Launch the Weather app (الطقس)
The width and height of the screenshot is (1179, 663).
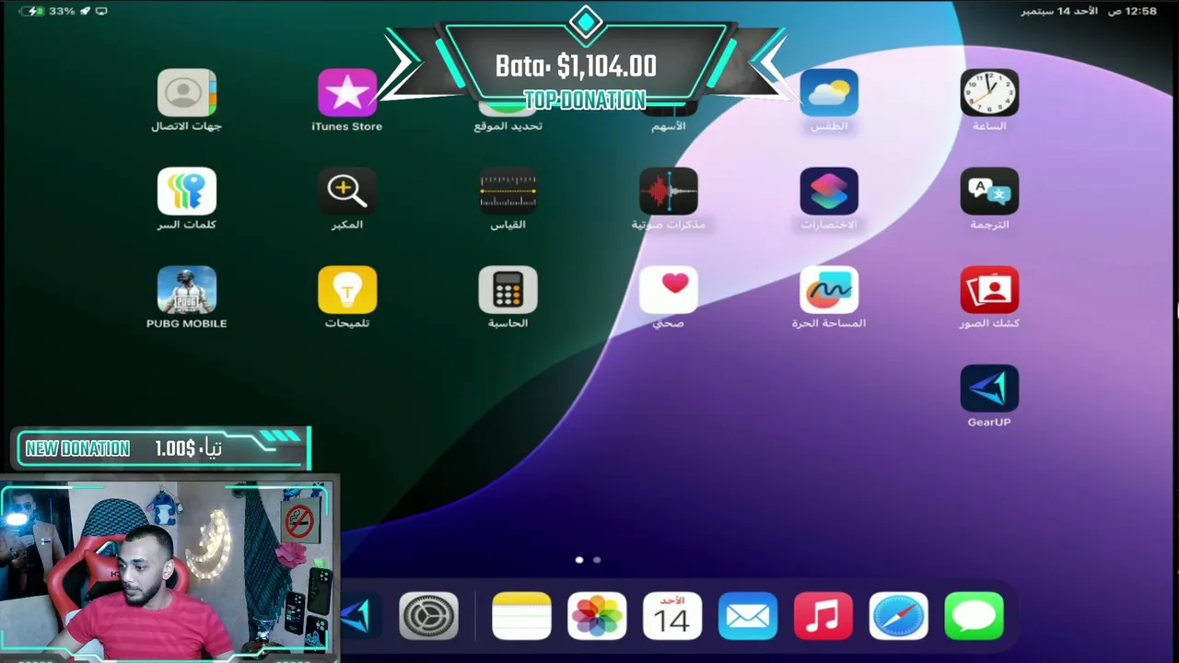[x=829, y=92]
